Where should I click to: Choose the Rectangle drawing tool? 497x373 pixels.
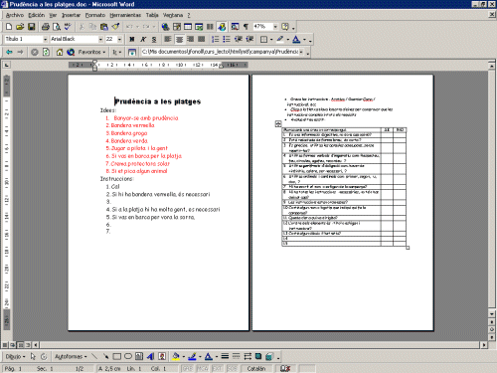tap(116, 356)
